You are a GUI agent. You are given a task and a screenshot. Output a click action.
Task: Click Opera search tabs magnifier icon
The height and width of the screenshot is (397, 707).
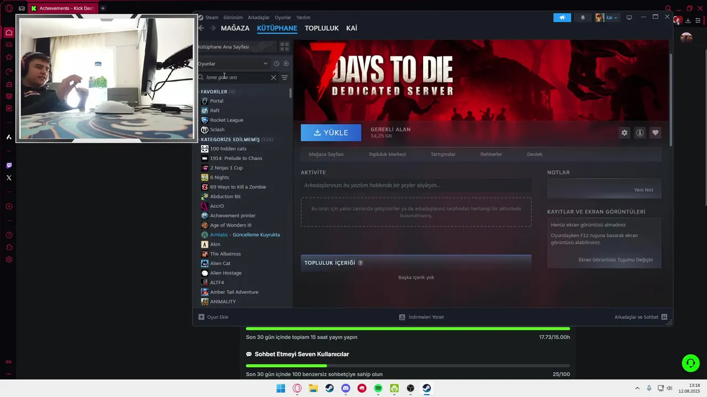668,8
